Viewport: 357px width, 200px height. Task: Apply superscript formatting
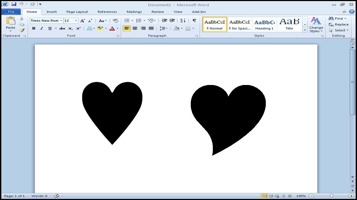tap(78, 28)
